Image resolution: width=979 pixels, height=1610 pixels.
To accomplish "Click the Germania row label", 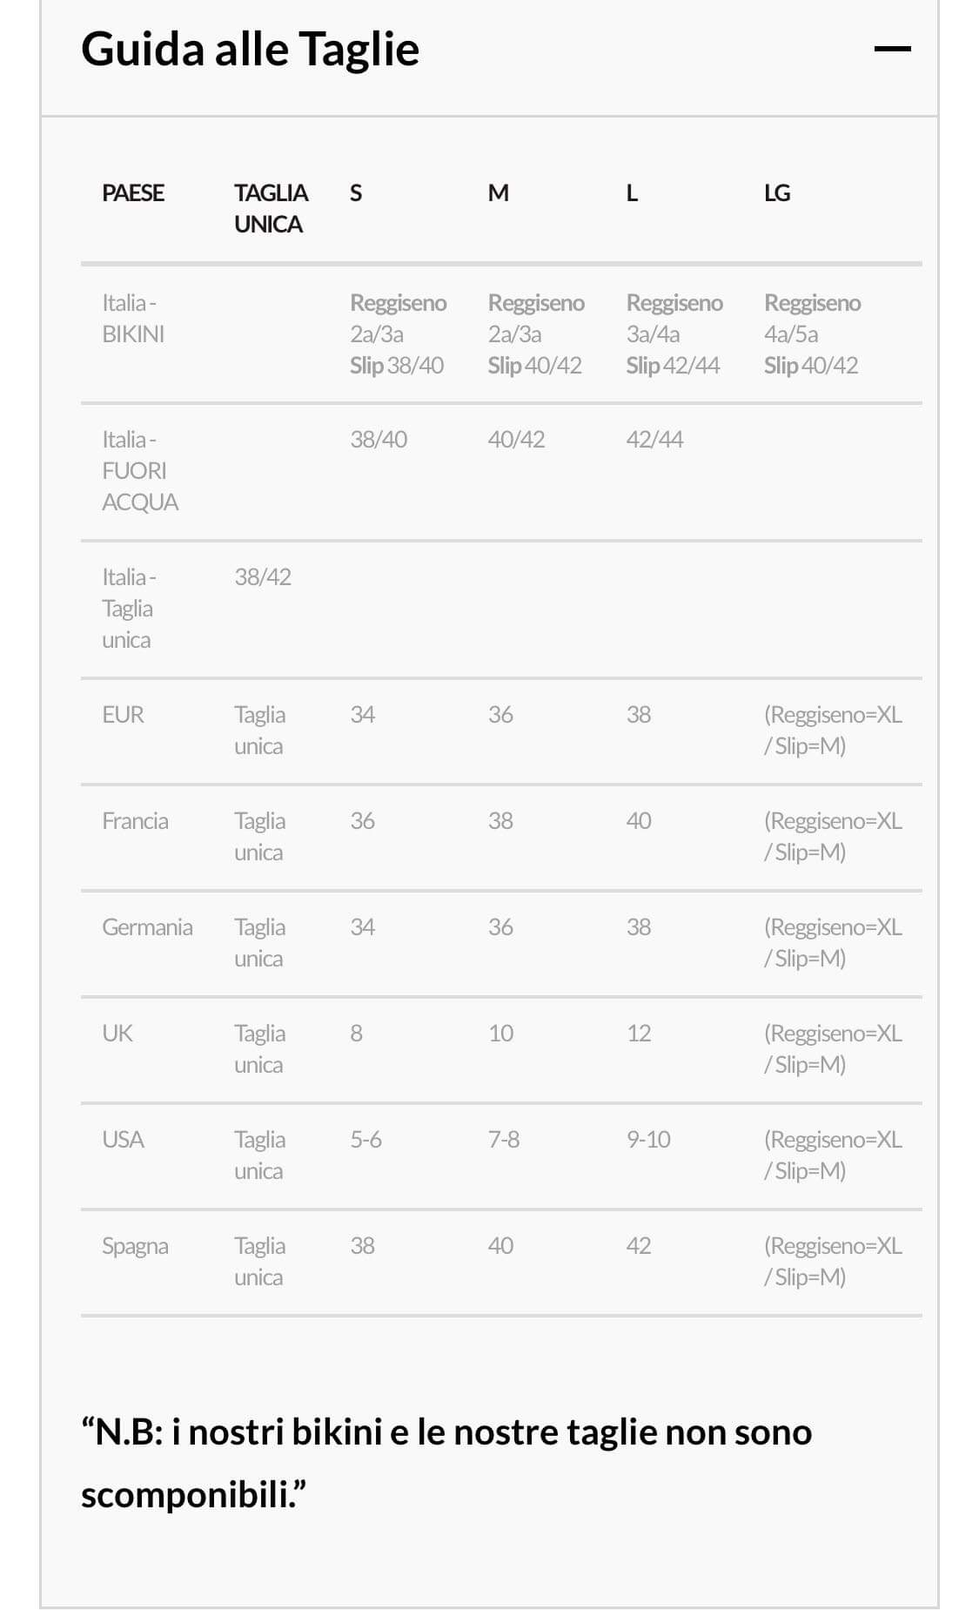I will coord(147,927).
